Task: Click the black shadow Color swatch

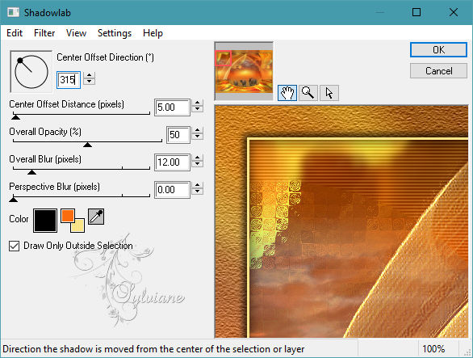Action: [x=45, y=221]
